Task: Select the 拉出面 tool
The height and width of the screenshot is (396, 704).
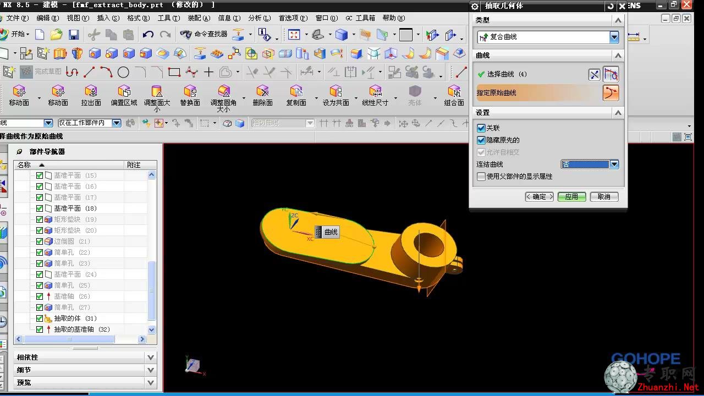Action: click(x=91, y=96)
